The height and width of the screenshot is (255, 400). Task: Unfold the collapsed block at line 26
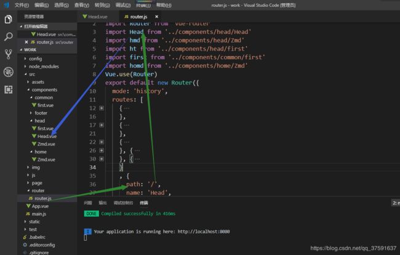(102, 151)
